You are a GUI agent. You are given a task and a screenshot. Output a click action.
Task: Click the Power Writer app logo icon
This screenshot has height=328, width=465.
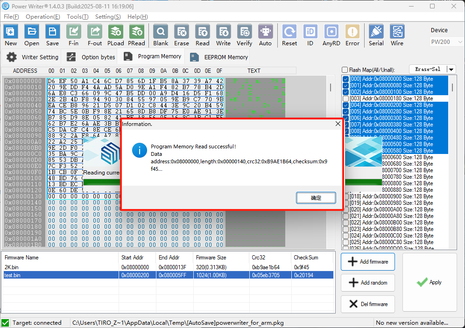pos(6,6)
